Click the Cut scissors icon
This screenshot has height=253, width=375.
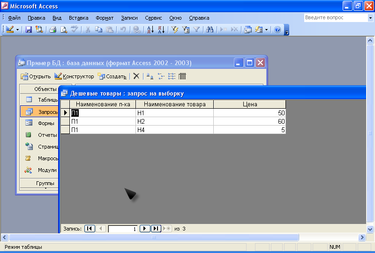tap(88, 30)
